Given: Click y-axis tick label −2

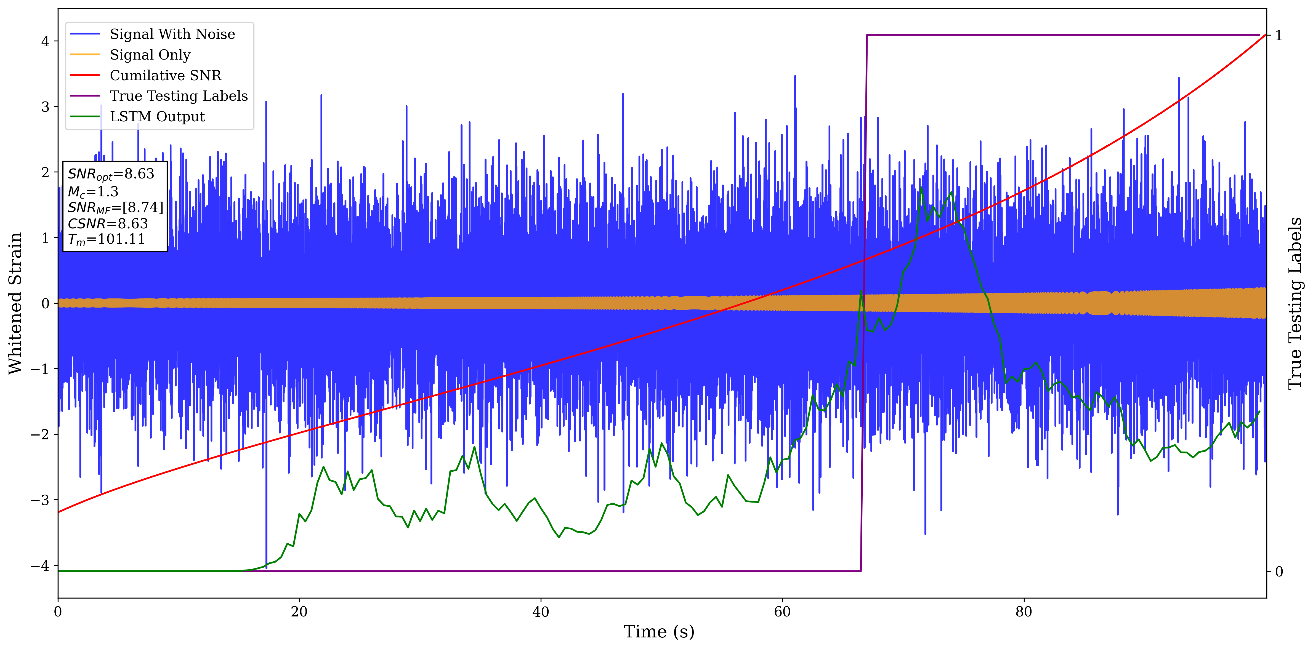Looking at the screenshot, I should (40, 434).
